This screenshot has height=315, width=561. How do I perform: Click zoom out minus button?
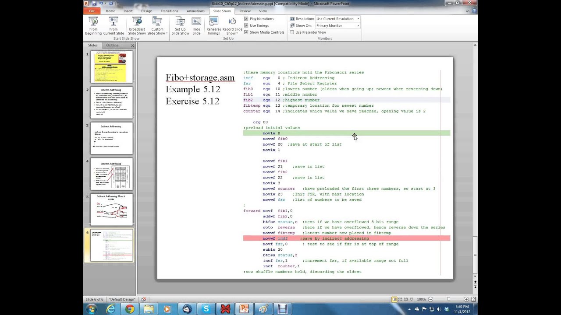(x=430, y=299)
